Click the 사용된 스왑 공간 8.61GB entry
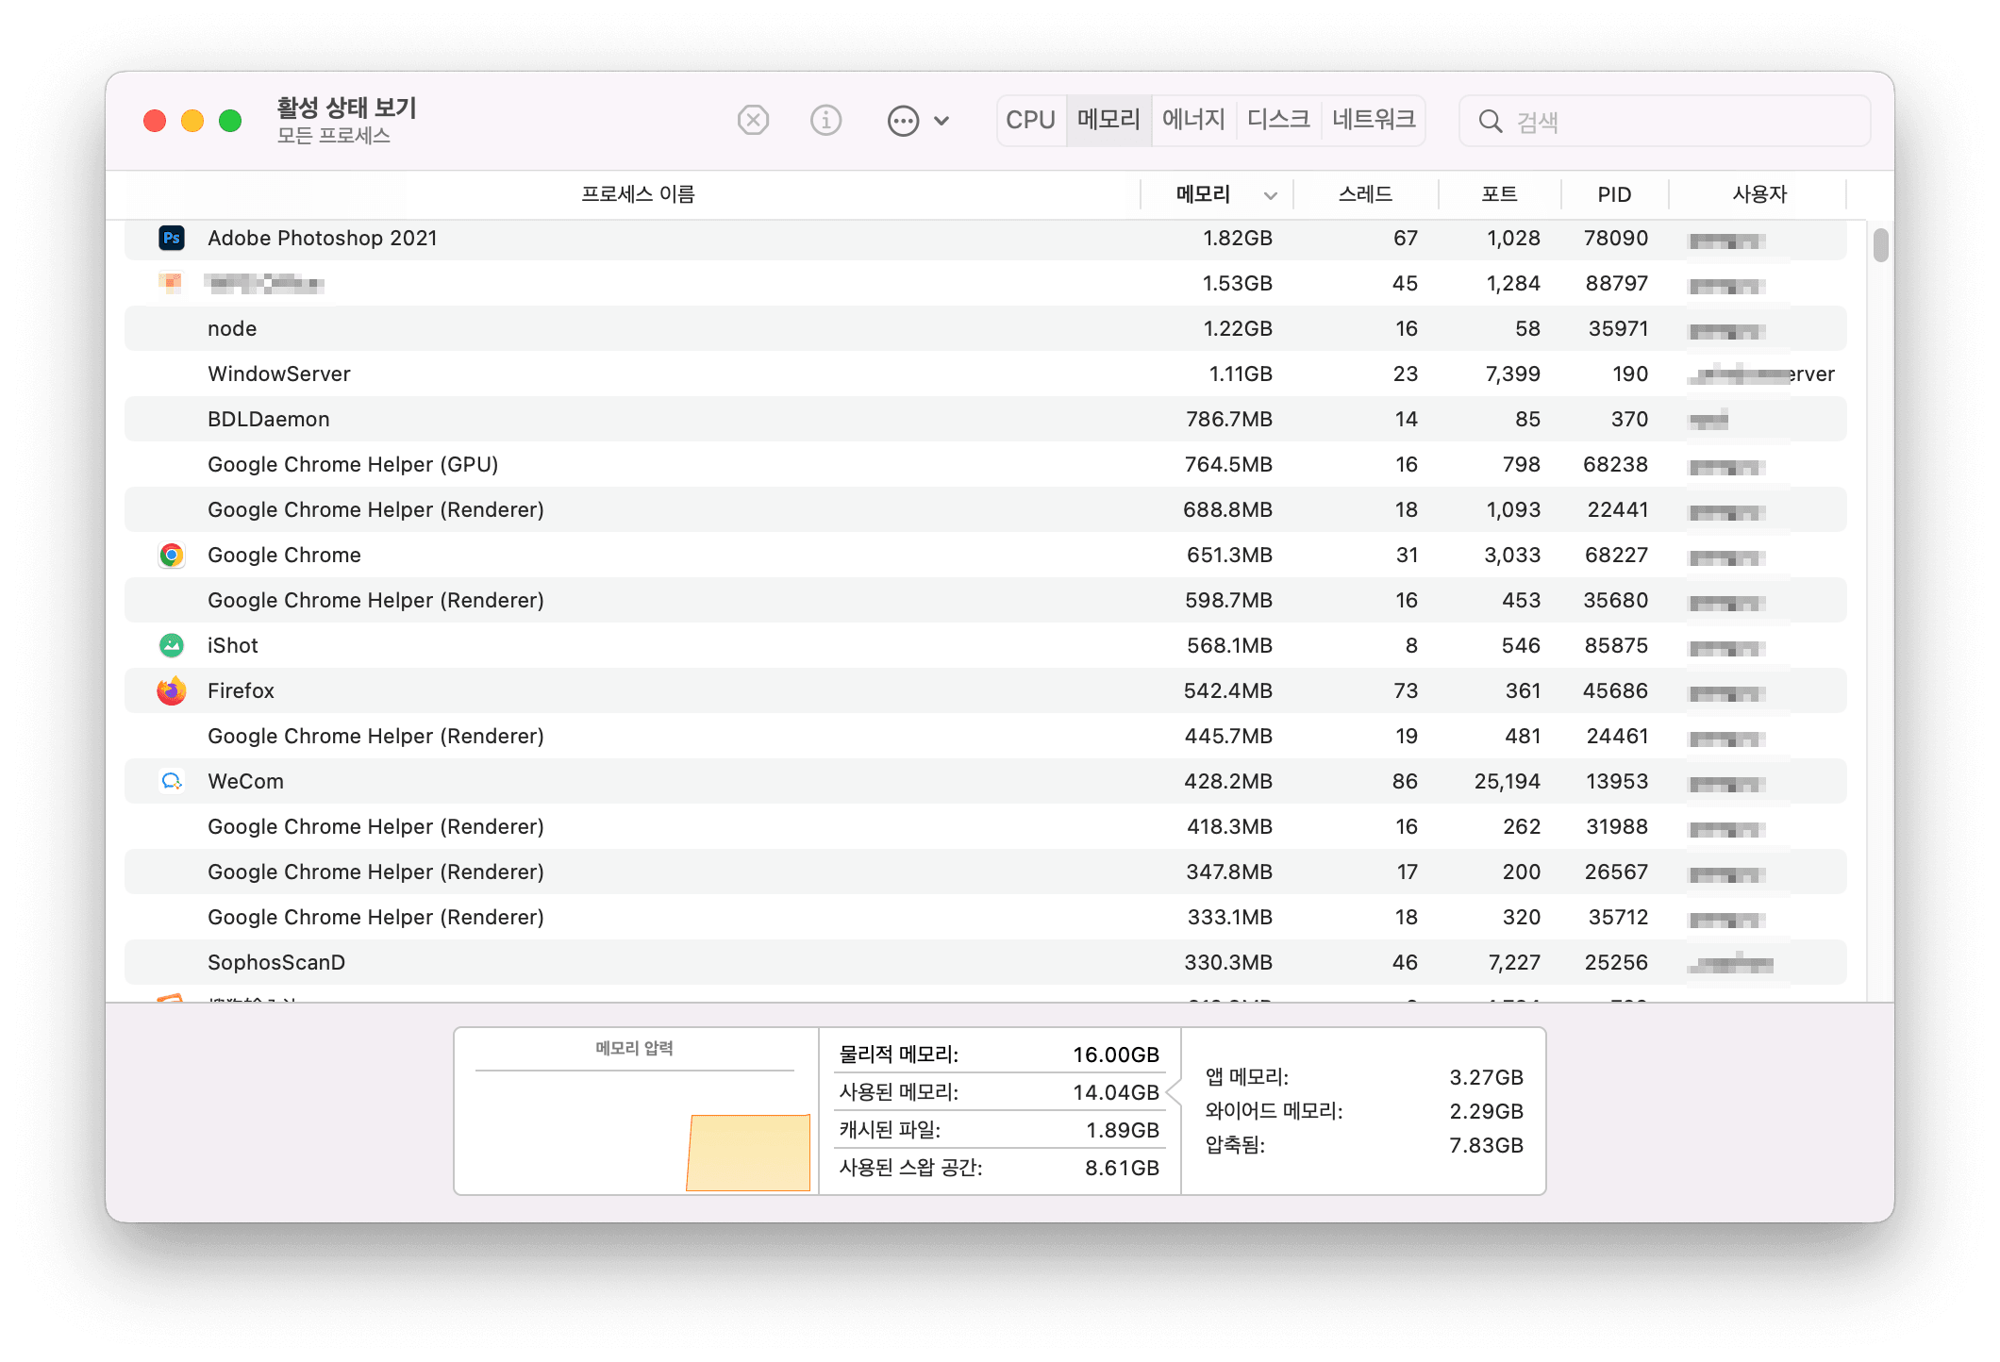The height and width of the screenshot is (1362, 2000). (999, 1168)
